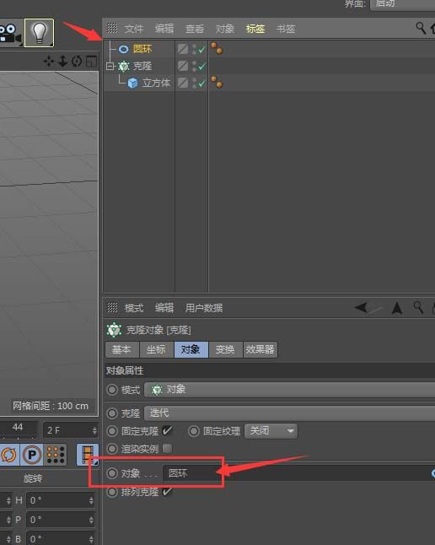Screen dimensions: 435x545
Task: Click the light bulb icon in the toolbar
Action: 39,33
